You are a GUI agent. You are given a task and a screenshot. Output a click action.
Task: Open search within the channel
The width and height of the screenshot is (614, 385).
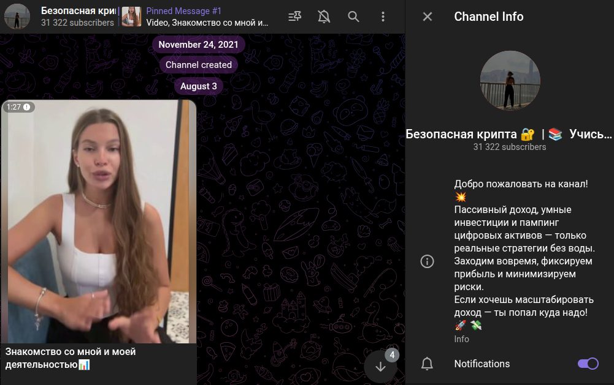coord(353,17)
